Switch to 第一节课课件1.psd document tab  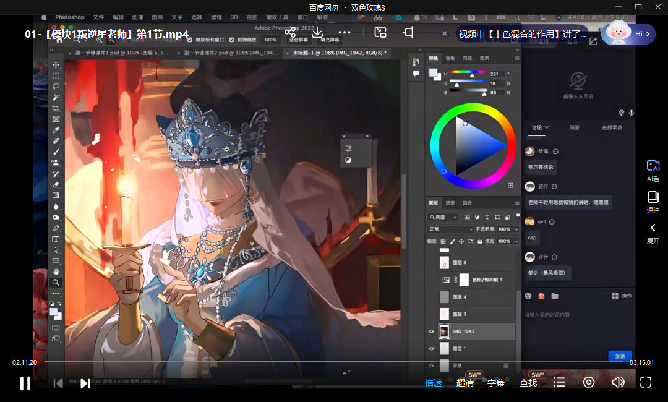coord(121,53)
